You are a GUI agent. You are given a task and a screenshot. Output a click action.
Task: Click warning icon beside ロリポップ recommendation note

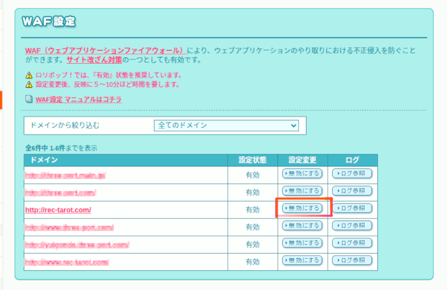click(29, 75)
